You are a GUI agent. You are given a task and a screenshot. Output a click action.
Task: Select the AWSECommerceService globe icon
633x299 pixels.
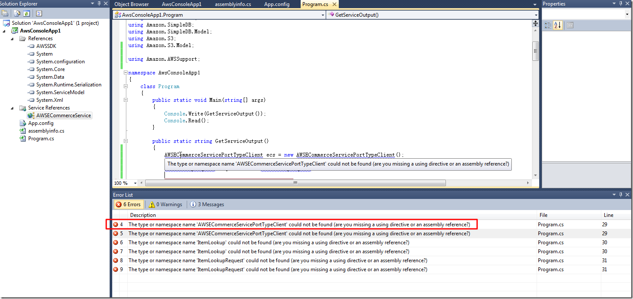(31, 115)
